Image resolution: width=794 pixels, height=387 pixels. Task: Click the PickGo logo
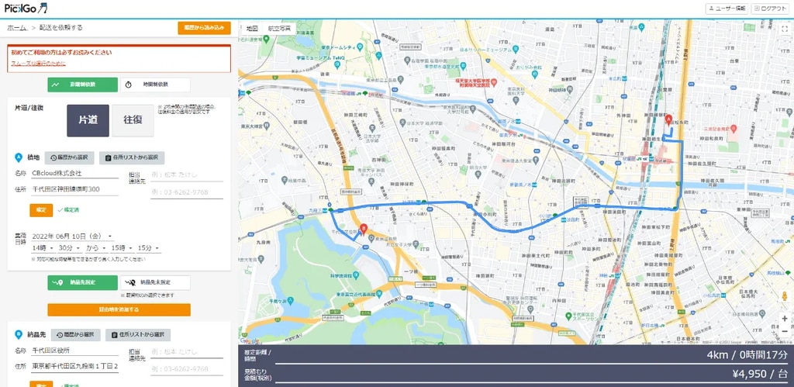coord(26,8)
